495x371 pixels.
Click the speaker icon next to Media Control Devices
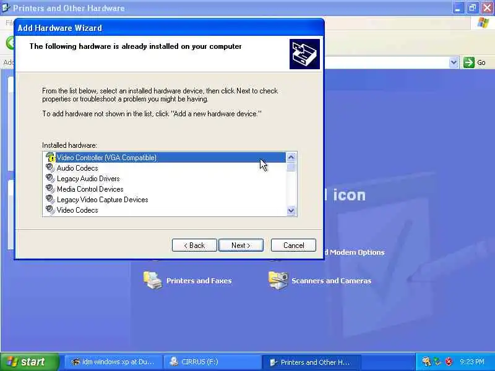click(50, 189)
